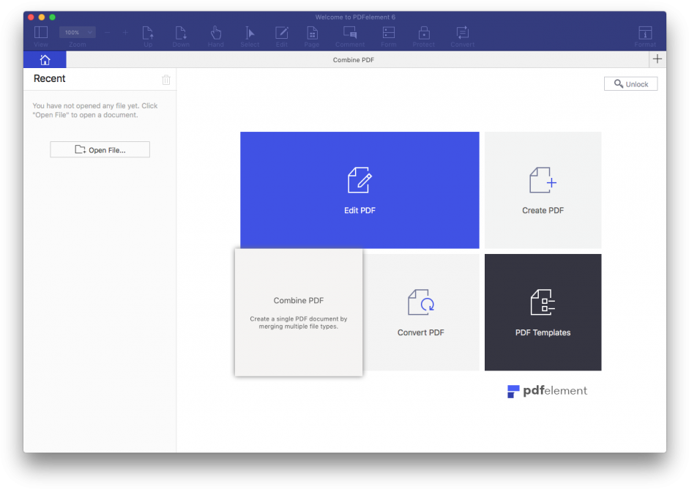Open a new tab with the plus button
Viewport: 689px width, 489px height.
(657, 59)
